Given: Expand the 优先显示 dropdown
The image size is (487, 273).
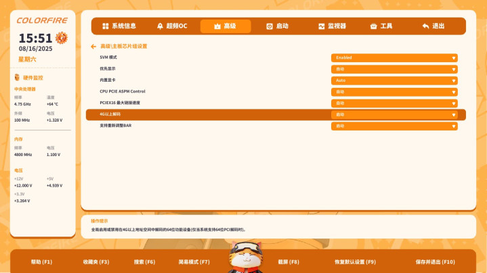Looking at the screenshot, I should [394, 70].
